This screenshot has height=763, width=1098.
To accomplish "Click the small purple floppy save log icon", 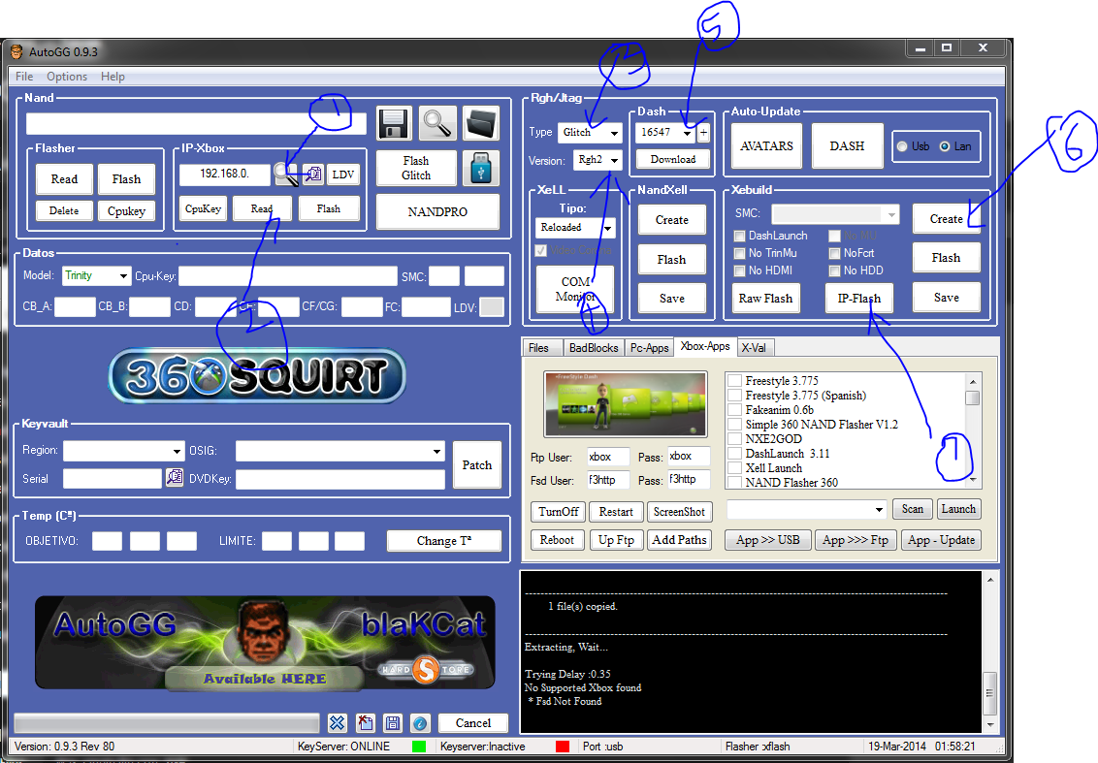I will pos(393,723).
